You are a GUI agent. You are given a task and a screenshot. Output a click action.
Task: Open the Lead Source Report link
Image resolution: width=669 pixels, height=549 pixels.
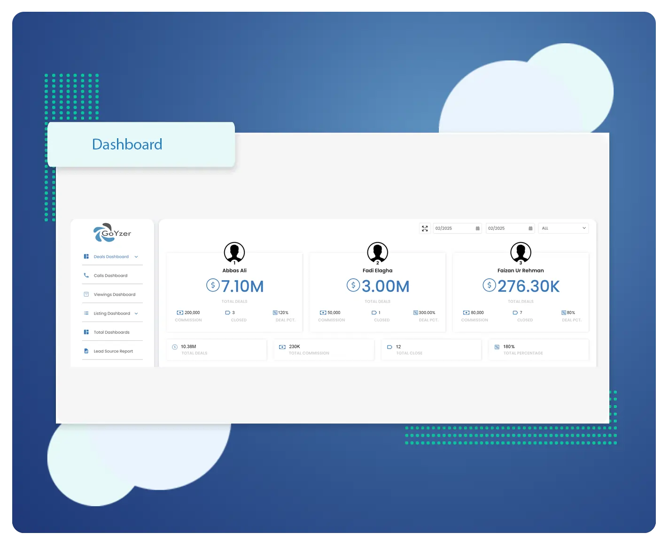pyautogui.click(x=113, y=351)
